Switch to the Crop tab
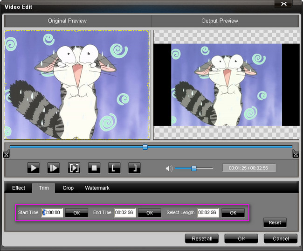The width and height of the screenshot is (303, 251). (x=68, y=188)
